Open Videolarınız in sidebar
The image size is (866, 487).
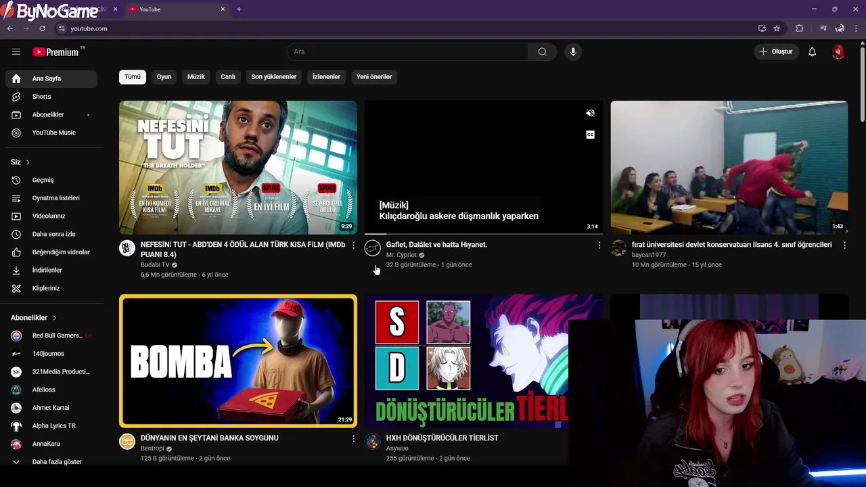coord(51,216)
